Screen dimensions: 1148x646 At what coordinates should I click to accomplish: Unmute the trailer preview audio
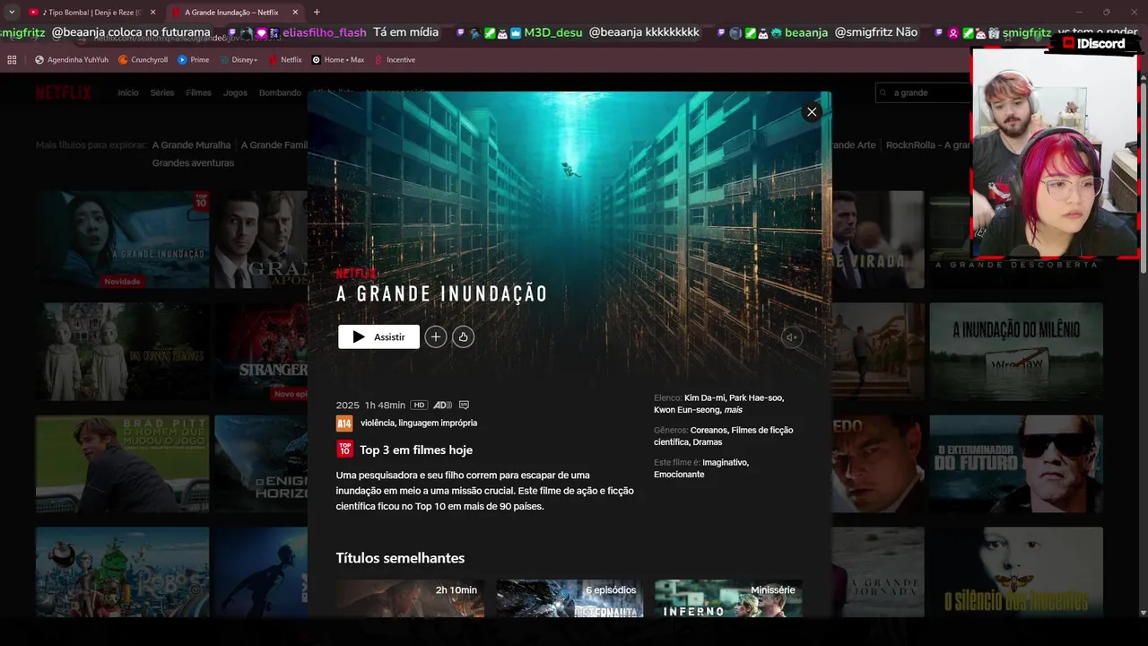tap(791, 337)
